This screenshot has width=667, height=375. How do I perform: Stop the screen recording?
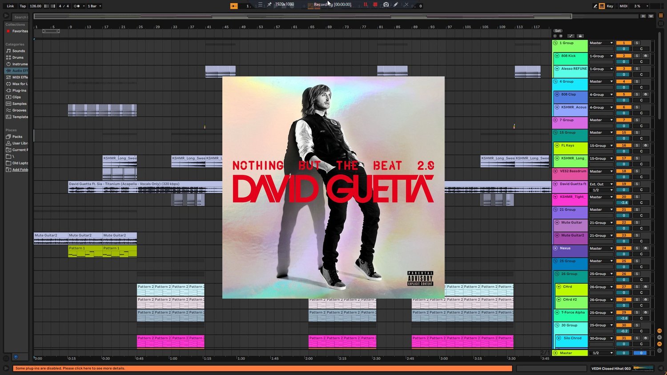tap(375, 5)
